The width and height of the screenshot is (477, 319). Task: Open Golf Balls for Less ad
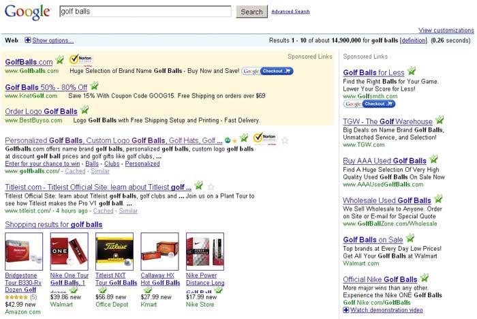tap(373, 73)
